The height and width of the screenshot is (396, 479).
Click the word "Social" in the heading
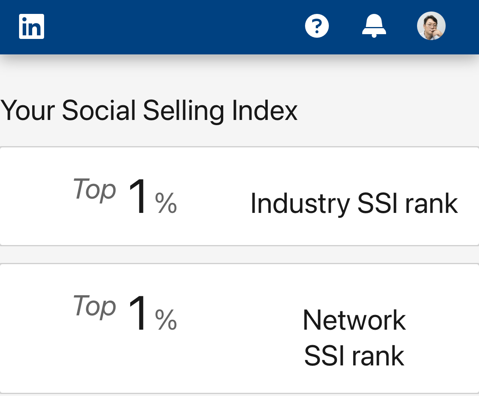click(99, 110)
